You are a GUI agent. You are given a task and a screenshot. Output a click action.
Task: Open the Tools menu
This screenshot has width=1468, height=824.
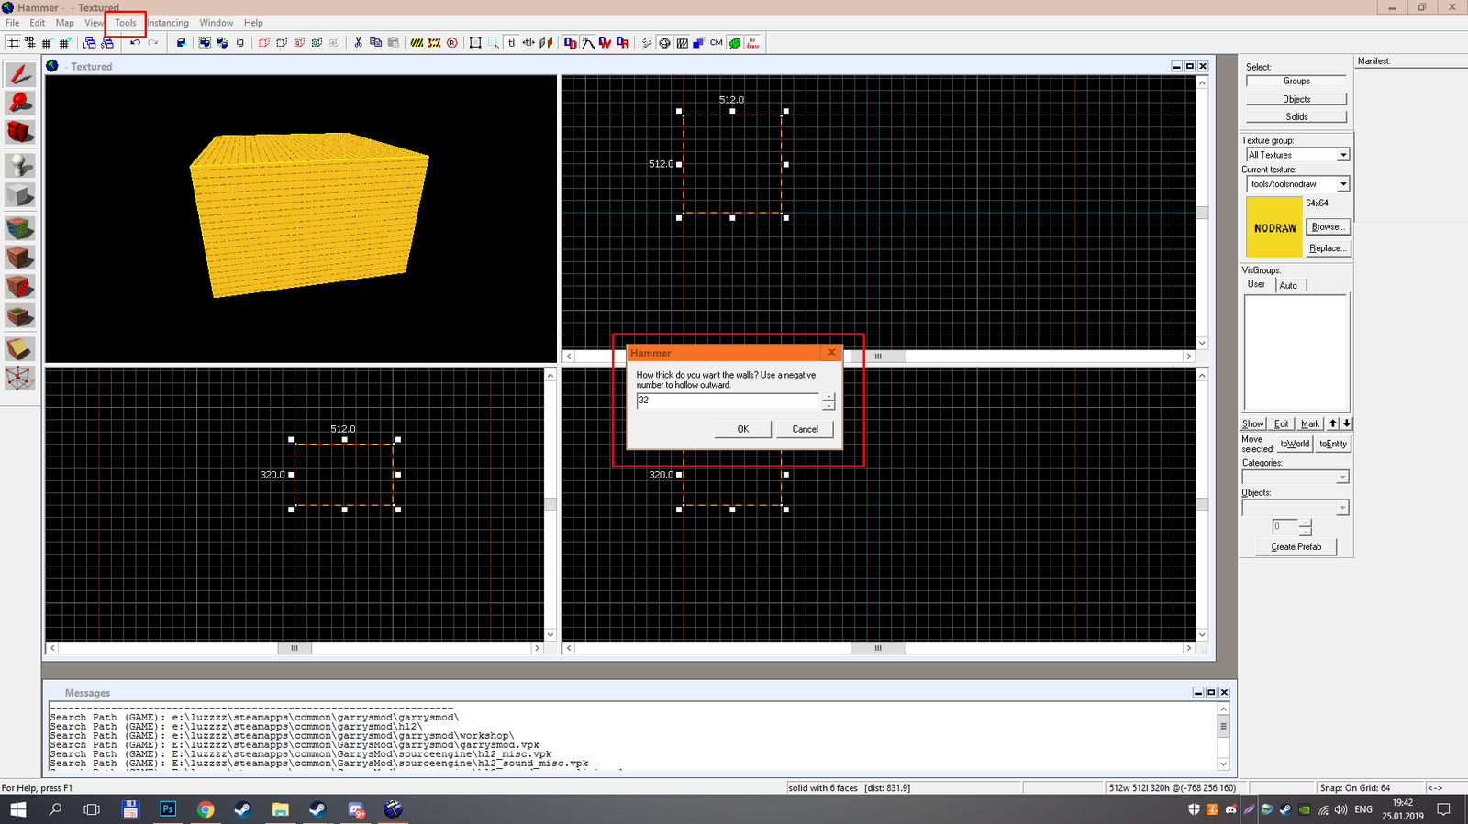point(126,23)
